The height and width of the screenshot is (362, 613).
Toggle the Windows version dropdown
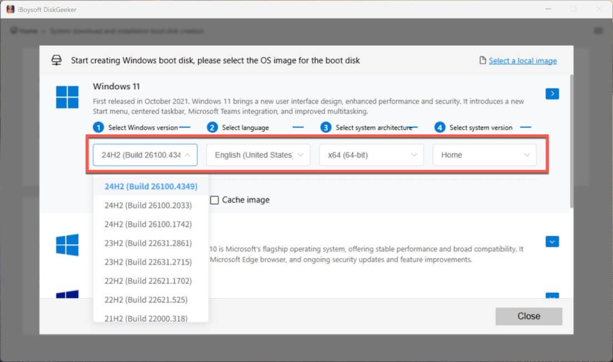[145, 155]
